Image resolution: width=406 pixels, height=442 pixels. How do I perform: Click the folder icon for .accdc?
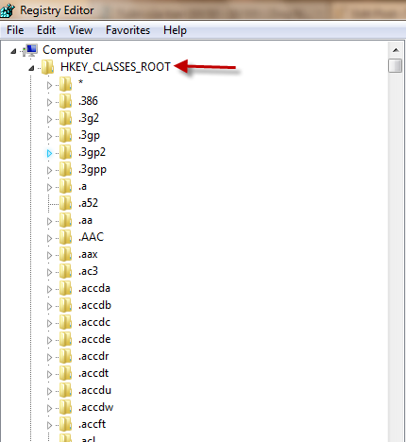pos(65,322)
